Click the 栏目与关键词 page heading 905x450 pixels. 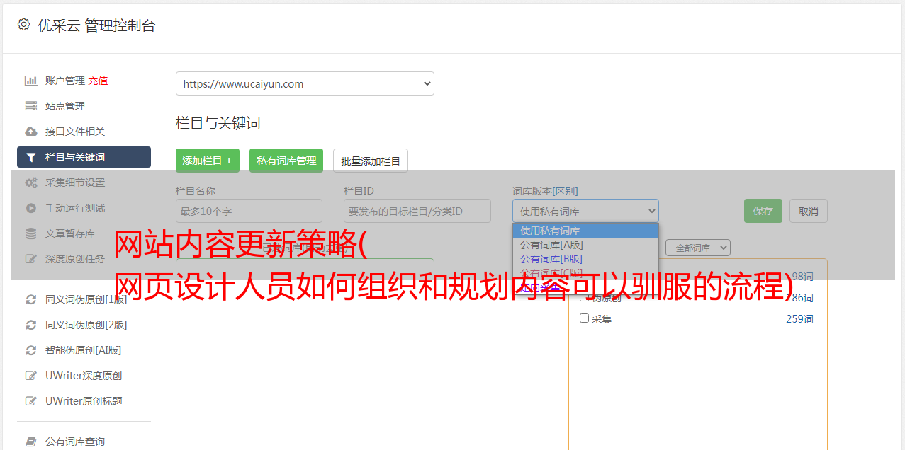(x=218, y=123)
